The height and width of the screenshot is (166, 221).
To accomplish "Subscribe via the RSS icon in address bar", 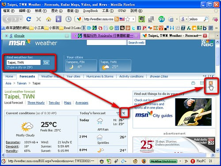I will pyautogui.click(x=117, y=19).
